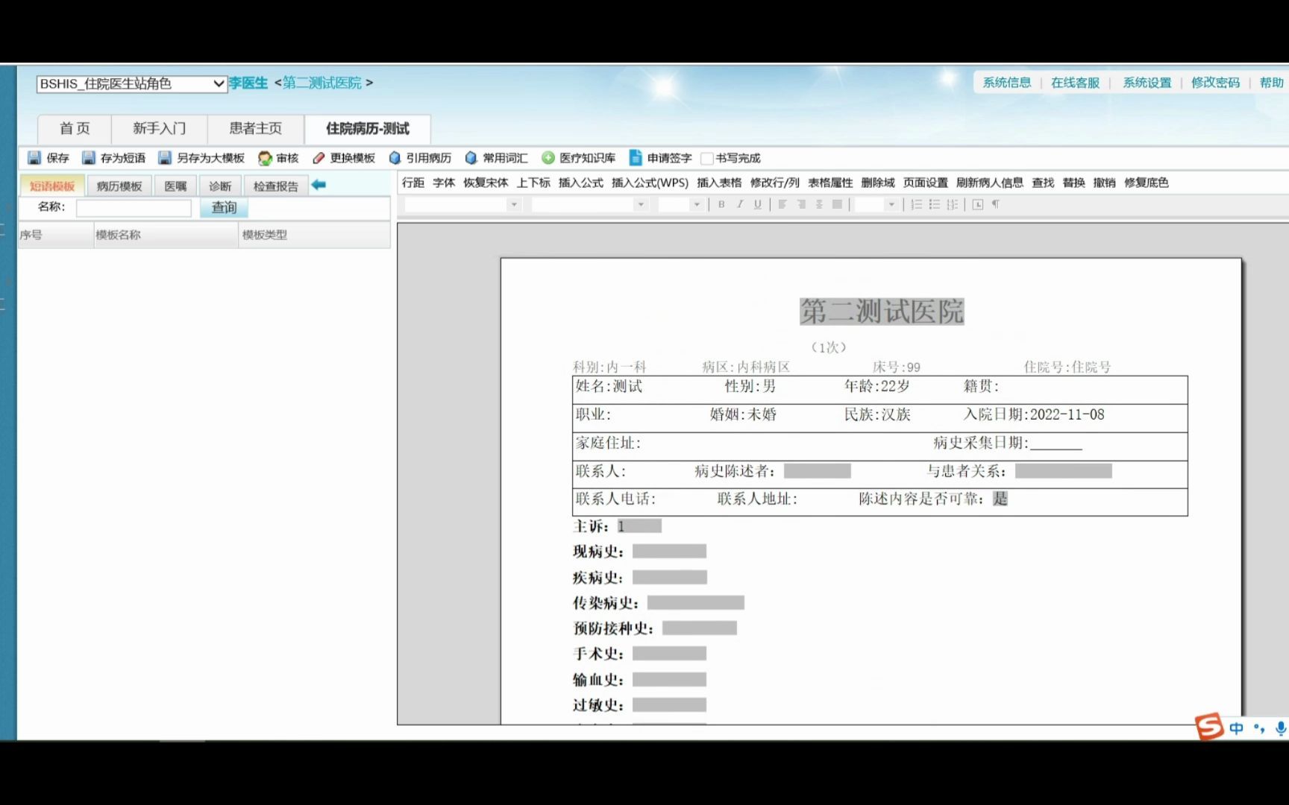Toggle bold formatting
This screenshot has height=805, width=1289.
click(x=721, y=204)
